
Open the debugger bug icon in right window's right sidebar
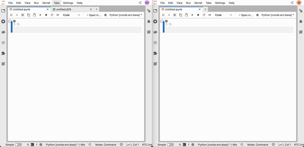tap(301, 22)
